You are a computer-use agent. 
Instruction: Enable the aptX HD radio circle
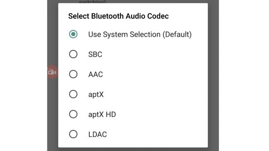point(73,114)
